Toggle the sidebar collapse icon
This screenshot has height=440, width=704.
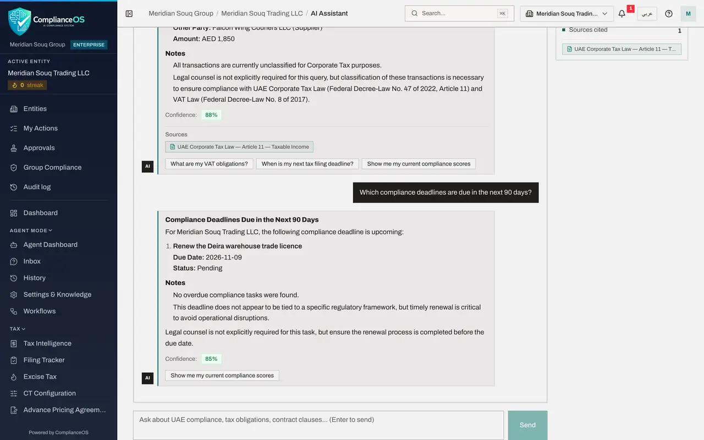(129, 14)
